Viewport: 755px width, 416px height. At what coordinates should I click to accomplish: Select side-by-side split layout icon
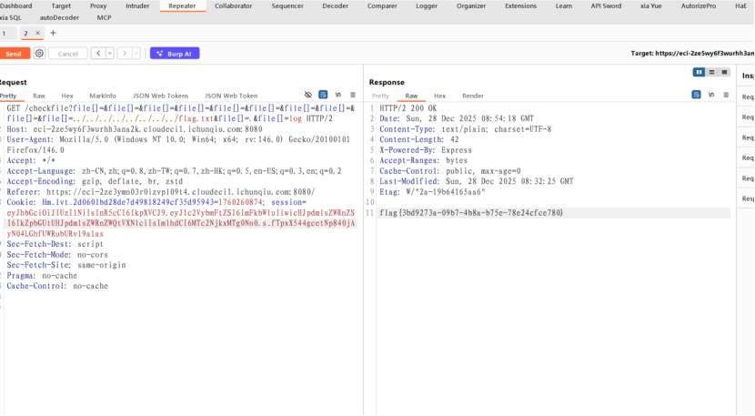pos(699,72)
